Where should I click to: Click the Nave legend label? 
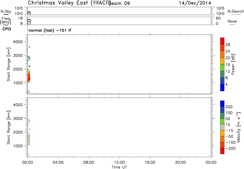pyautogui.click(x=232, y=21)
